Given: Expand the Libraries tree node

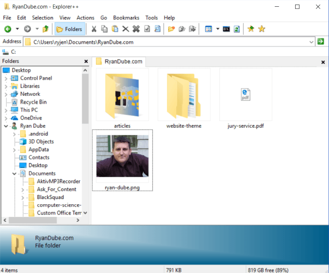Looking at the screenshot, I should click(x=6, y=87).
